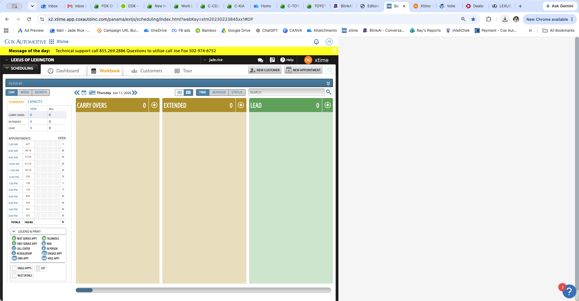The width and height of the screenshot is (579, 301).
Task: Add appointment to Carry Overs column
Action: click(154, 105)
